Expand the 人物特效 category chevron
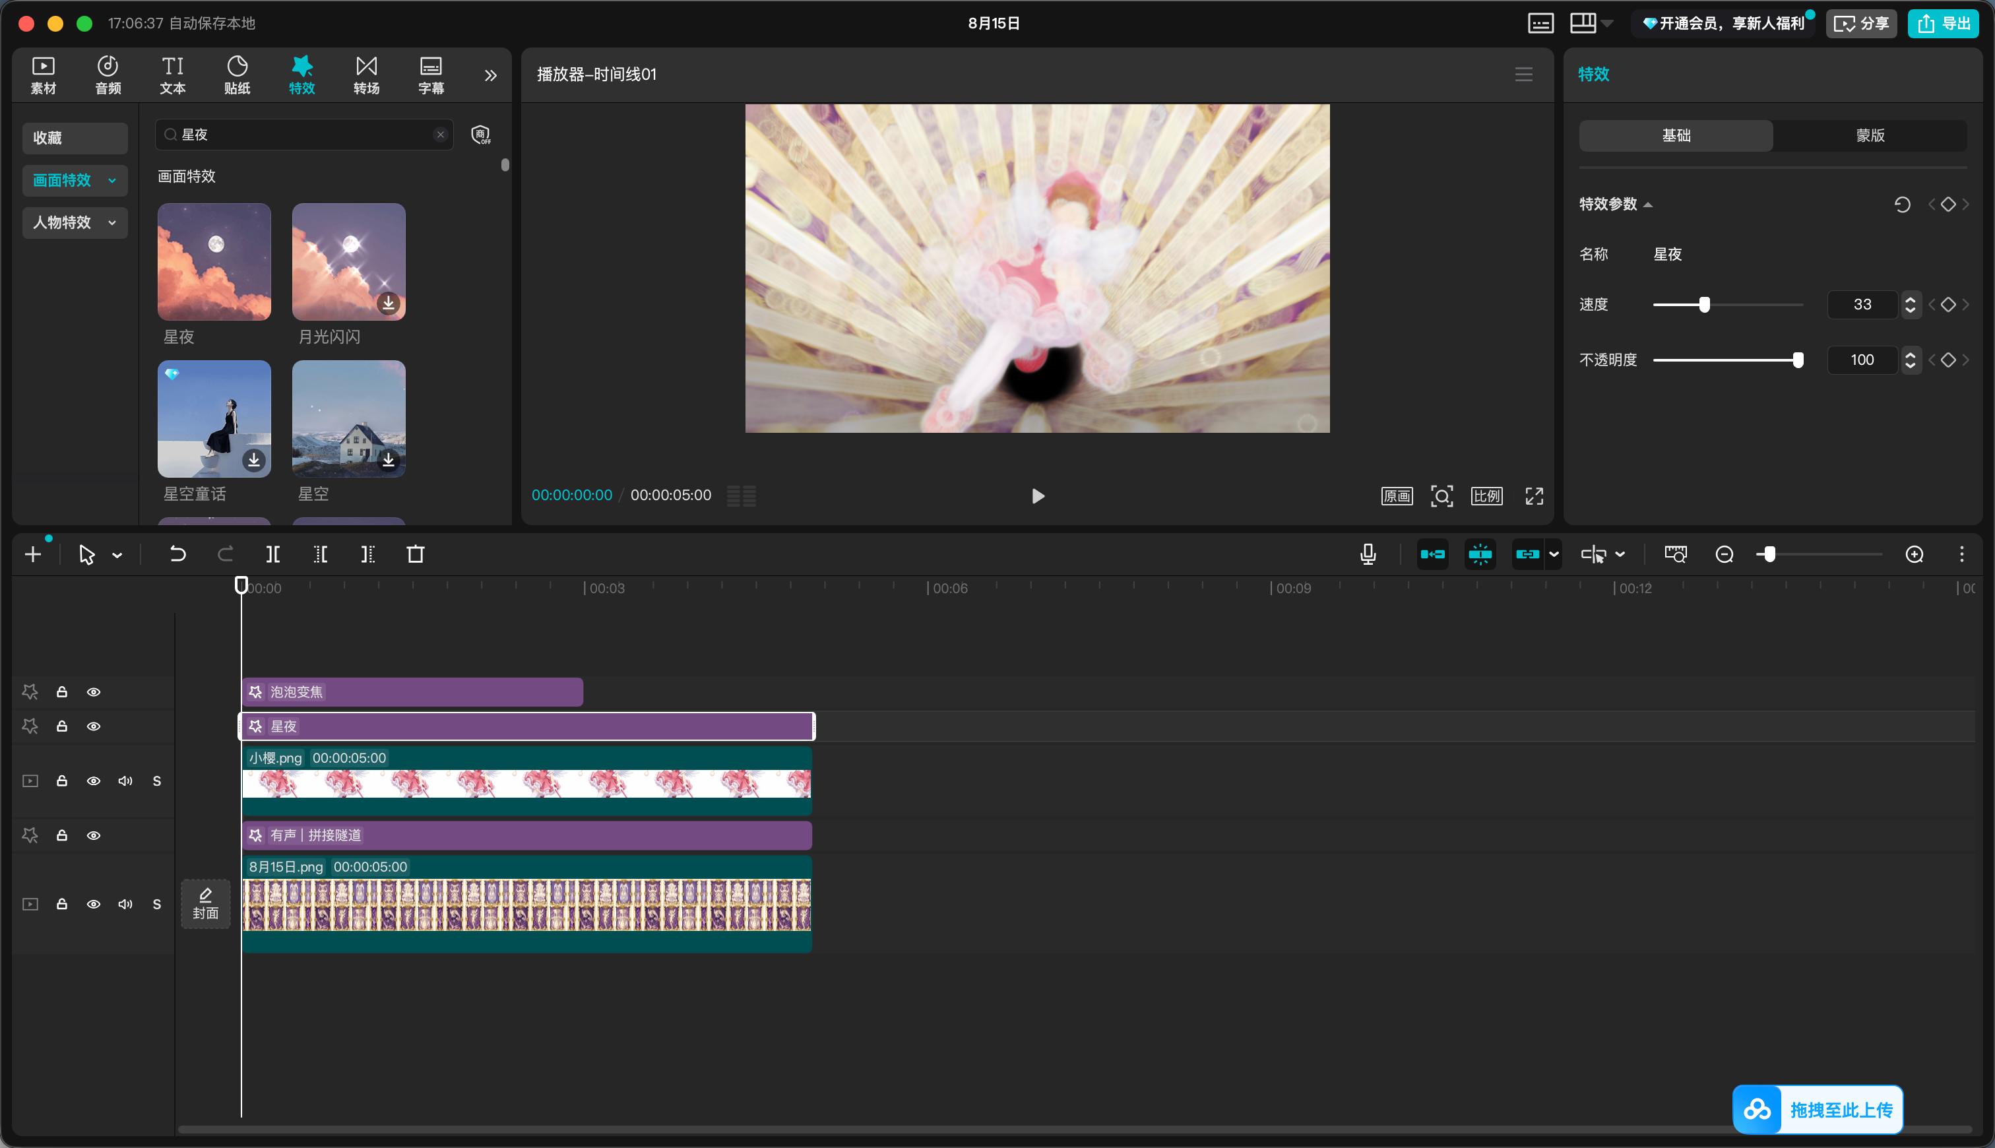Image resolution: width=1995 pixels, height=1148 pixels. 112,222
